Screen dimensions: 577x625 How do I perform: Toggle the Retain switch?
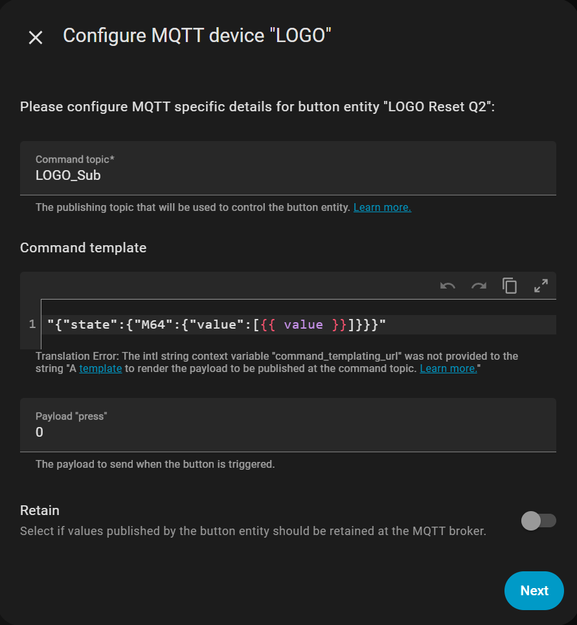point(538,521)
